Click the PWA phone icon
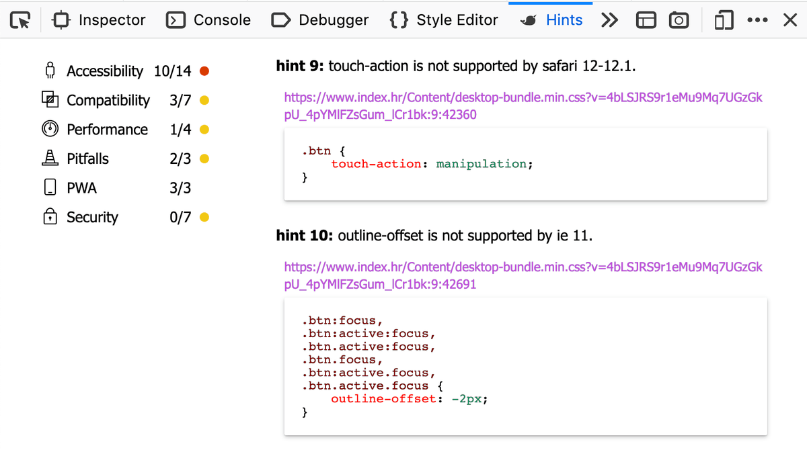The height and width of the screenshot is (452, 807). (50, 187)
